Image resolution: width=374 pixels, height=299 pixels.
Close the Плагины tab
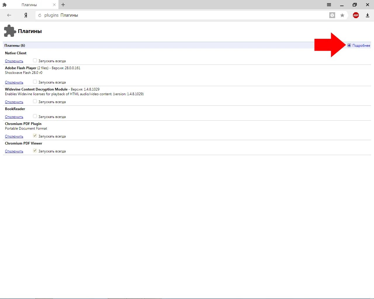[x=54, y=5]
